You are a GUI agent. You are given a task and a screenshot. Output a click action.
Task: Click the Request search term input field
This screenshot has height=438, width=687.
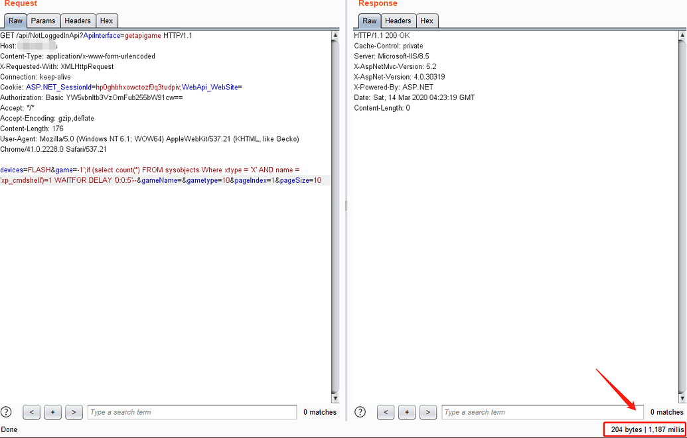pyautogui.click(x=192, y=412)
